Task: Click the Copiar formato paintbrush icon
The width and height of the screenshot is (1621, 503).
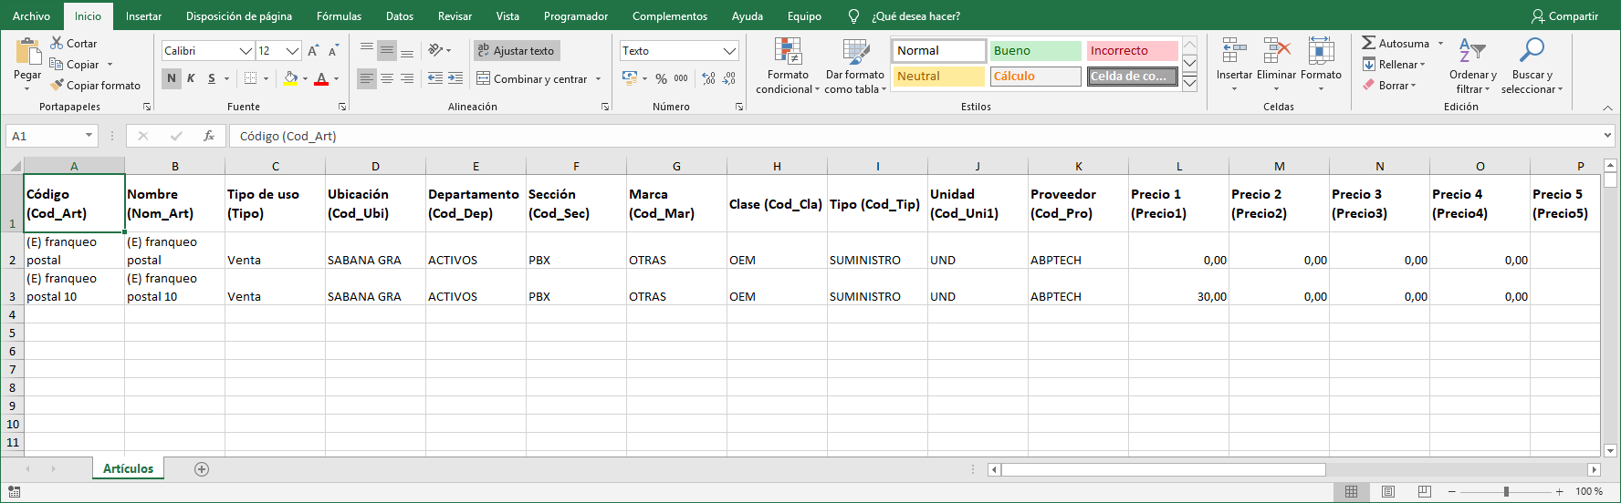Action: (x=57, y=85)
